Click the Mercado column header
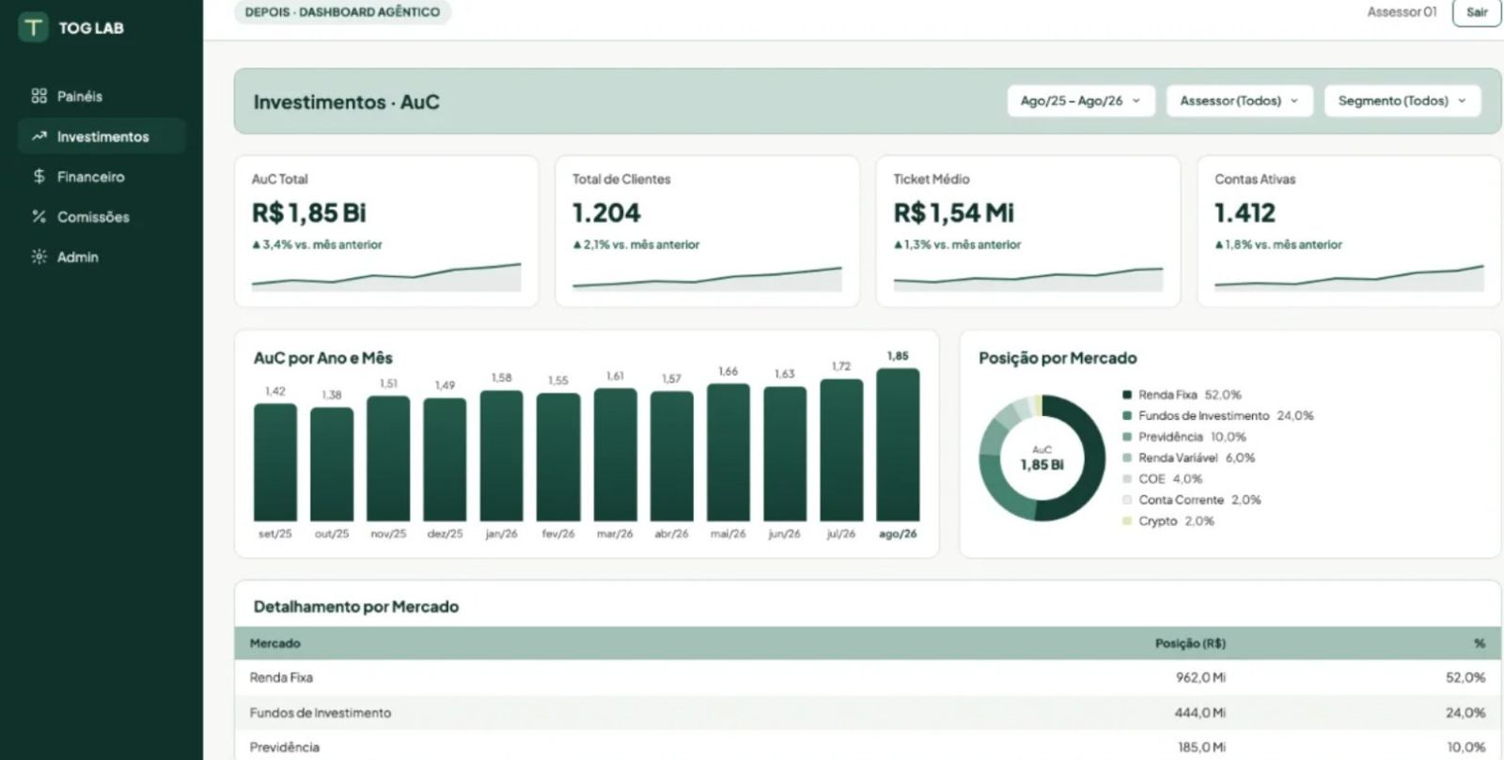This screenshot has width=1504, height=760. (x=274, y=644)
